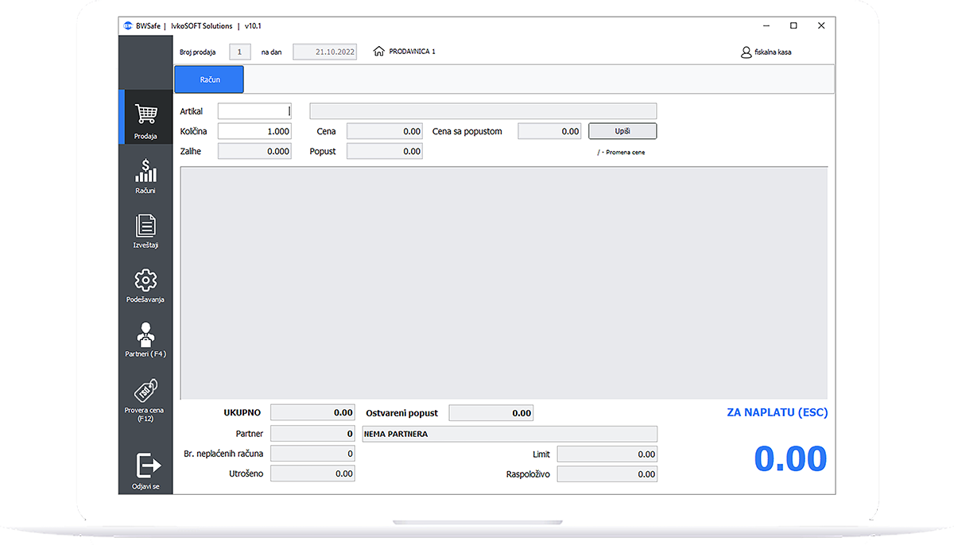Click the Odjavi se logout icon
Viewport: 954px width, 545px height.
(145, 464)
